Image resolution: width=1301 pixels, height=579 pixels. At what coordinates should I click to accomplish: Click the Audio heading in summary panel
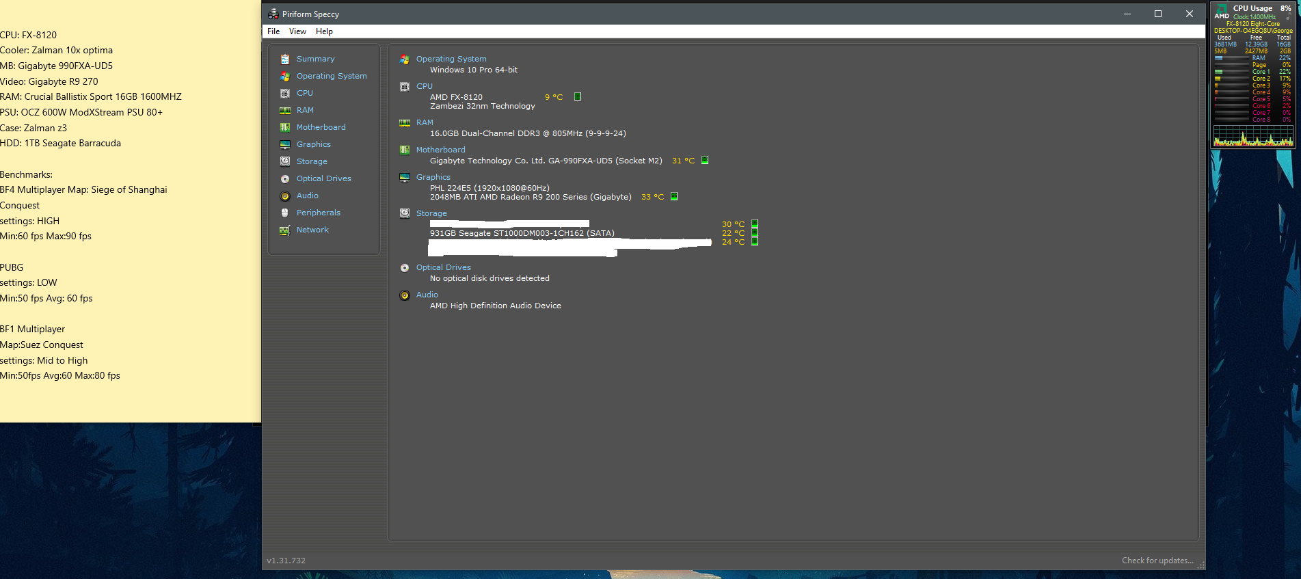427,295
